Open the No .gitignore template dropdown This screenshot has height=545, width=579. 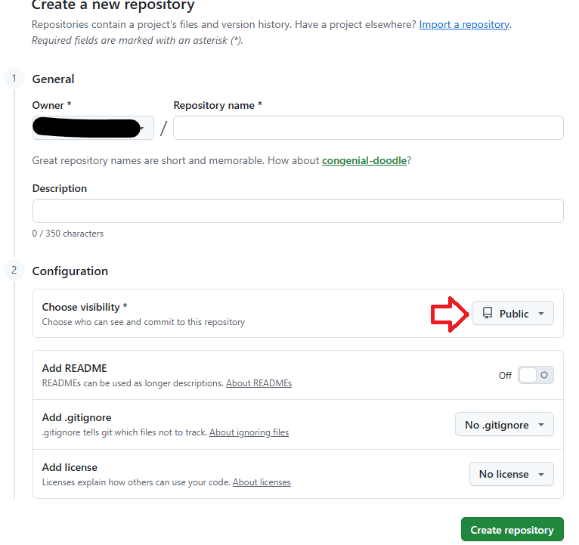tap(504, 425)
